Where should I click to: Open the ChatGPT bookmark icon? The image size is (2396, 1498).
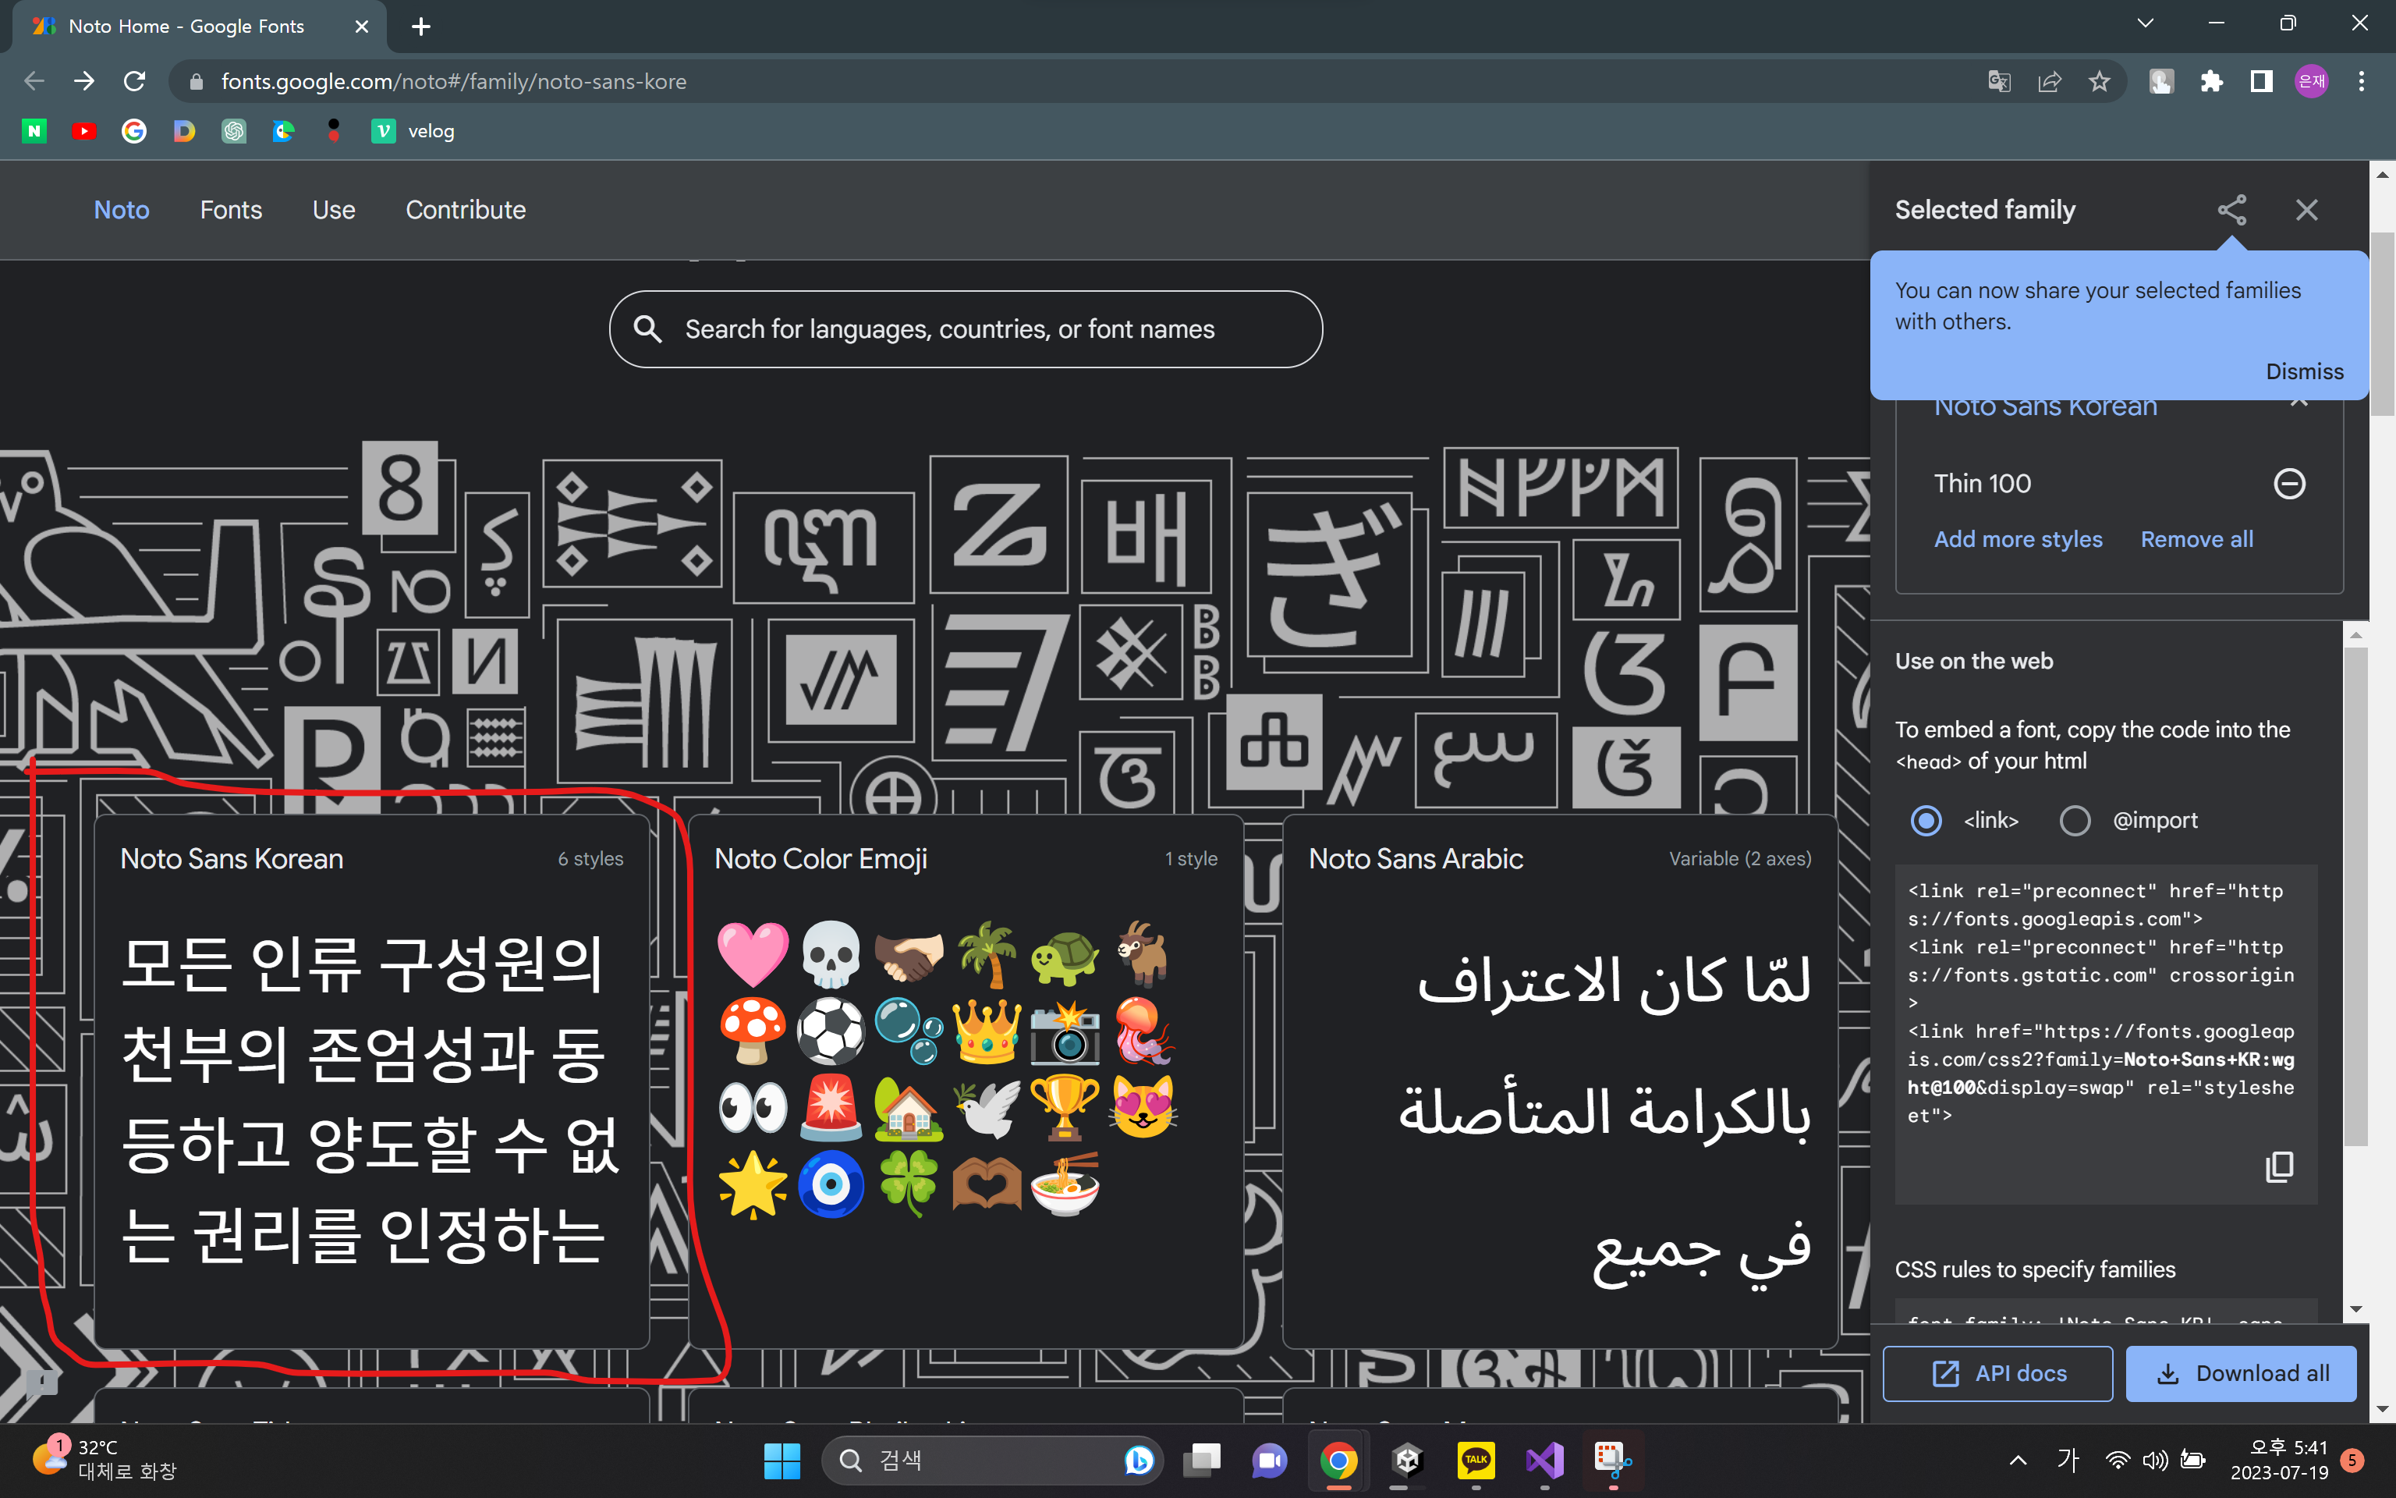point(234,131)
